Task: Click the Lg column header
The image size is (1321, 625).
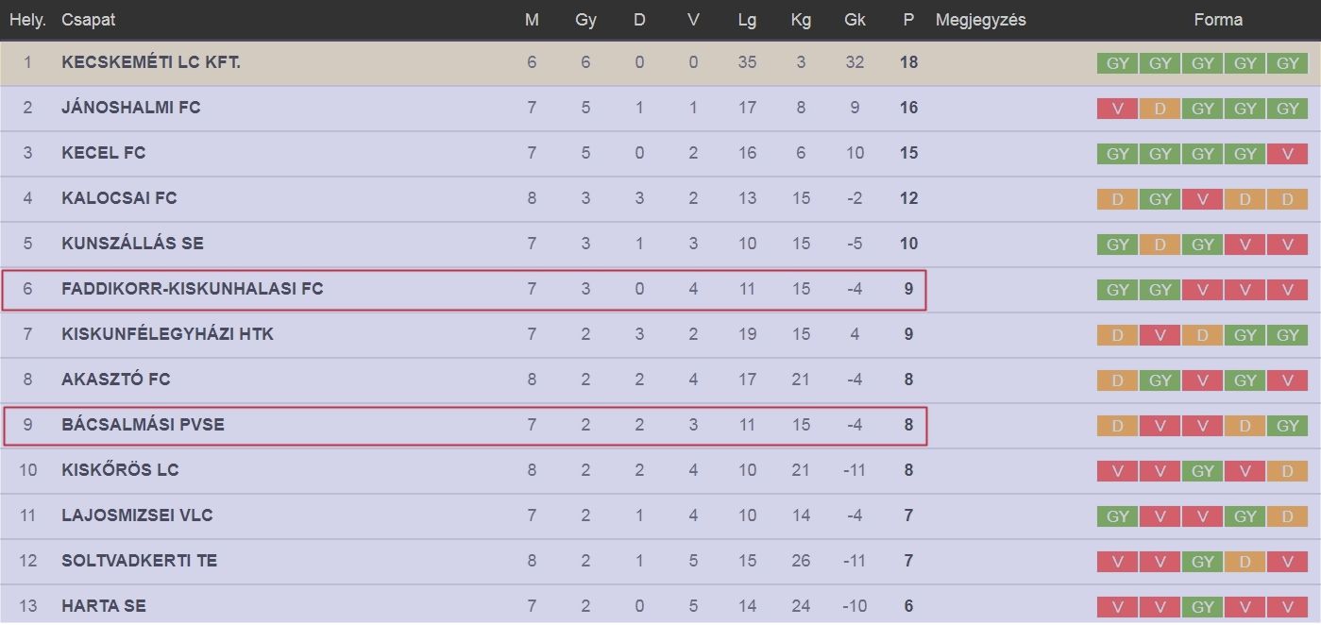Action: [747, 20]
